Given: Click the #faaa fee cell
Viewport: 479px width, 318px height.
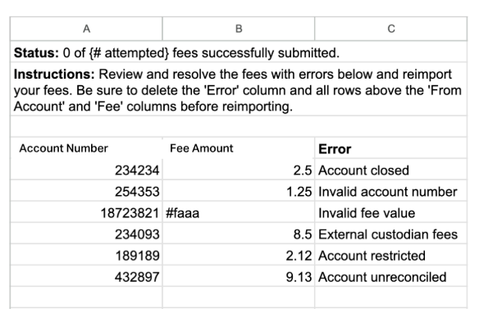Looking at the screenshot, I should 239,212.
